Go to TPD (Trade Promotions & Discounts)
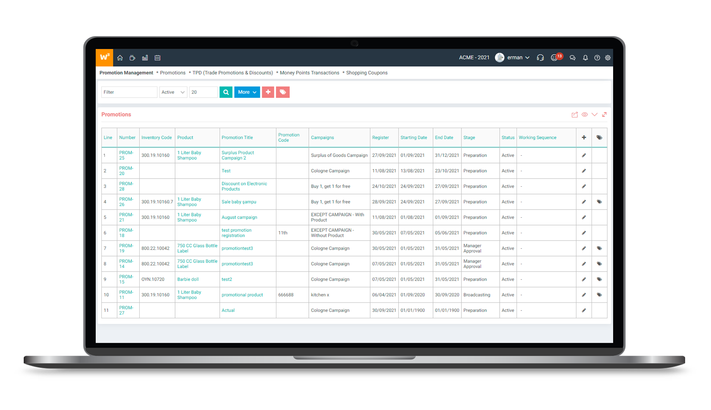 click(x=232, y=73)
